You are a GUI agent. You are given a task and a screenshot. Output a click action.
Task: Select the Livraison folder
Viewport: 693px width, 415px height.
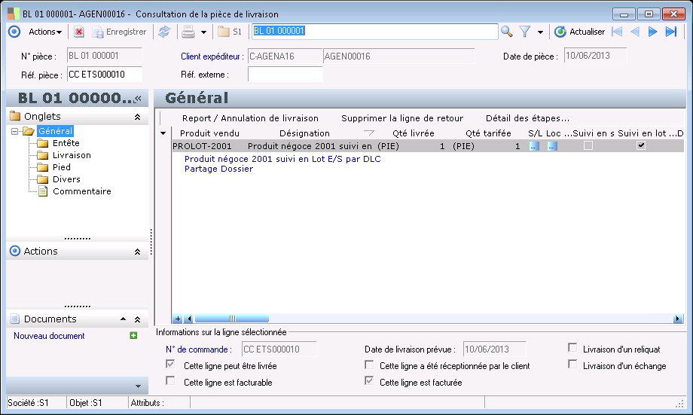[x=72, y=155]
